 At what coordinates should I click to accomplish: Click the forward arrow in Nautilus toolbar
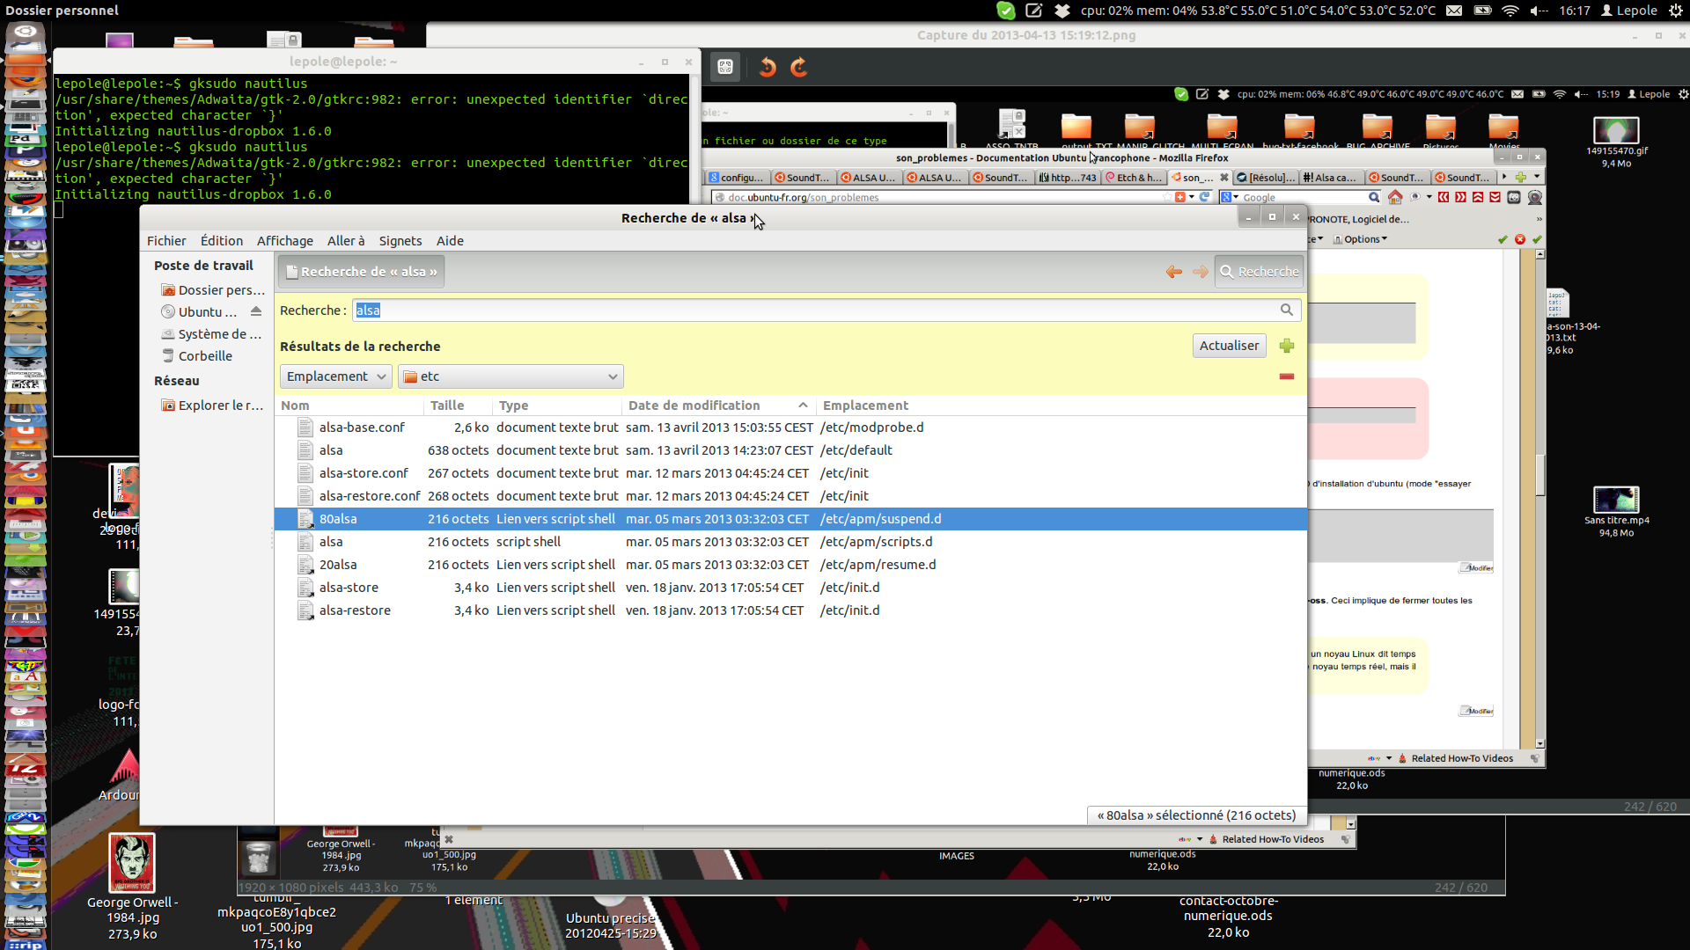[1201, 272]
